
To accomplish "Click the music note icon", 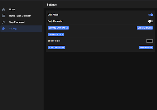I will [3, 22].
